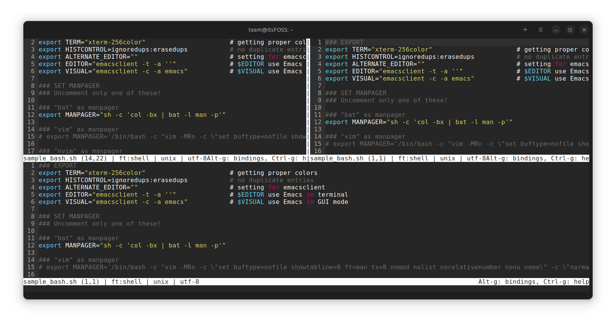This screenshot has height=325, width=616.
Task: Click the 'export MANPAGER="sh -c' line in the top-right pane
Action: coord(419,122)
